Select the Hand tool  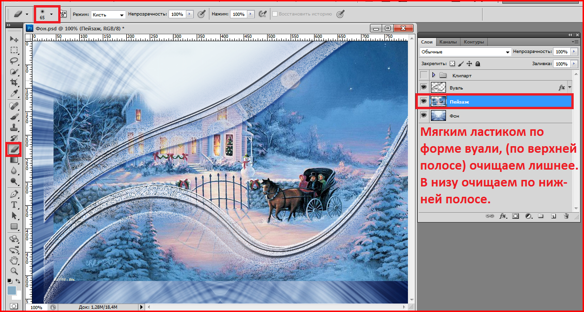(14, 260)
